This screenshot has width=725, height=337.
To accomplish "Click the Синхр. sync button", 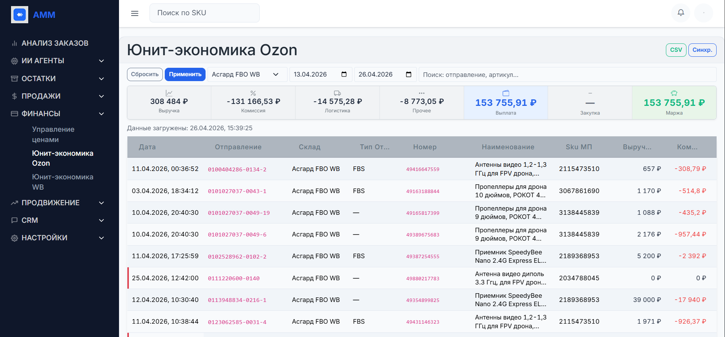I will [x=702, y=50].
